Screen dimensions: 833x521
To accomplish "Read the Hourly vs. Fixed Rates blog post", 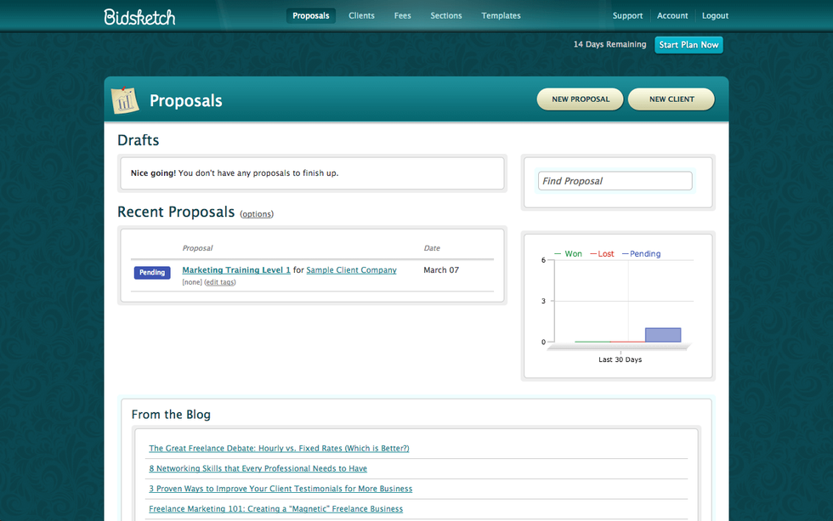I will coord(279,448).
